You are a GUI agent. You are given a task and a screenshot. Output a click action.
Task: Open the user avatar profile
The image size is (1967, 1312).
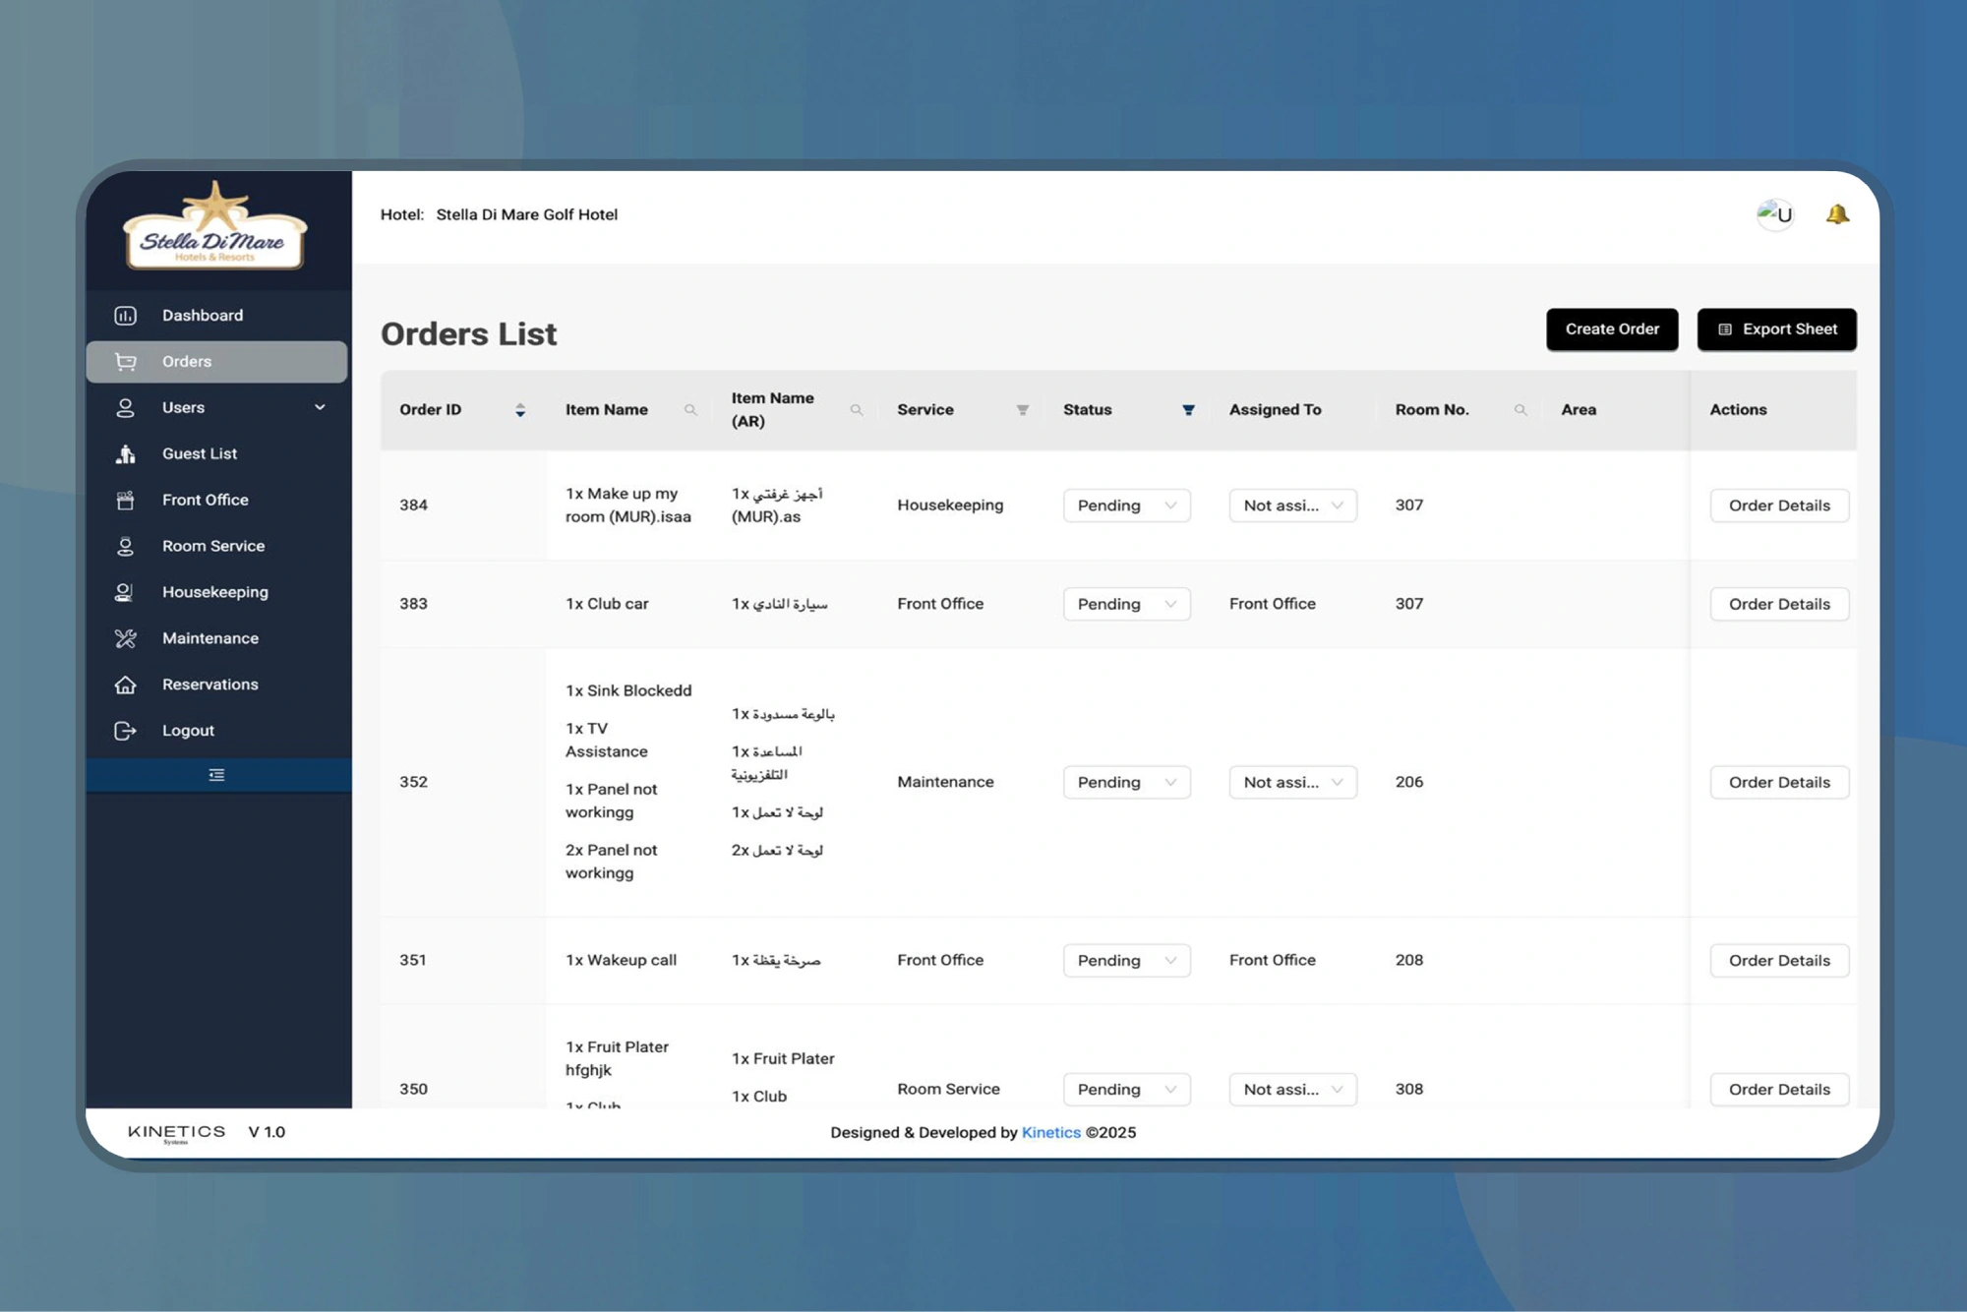(x=1775, y=214)
